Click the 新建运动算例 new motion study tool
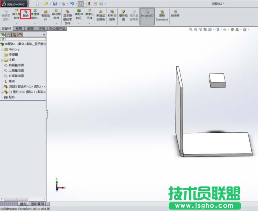The height and width of the screenshot is (212, 258). tap(101, 15)
